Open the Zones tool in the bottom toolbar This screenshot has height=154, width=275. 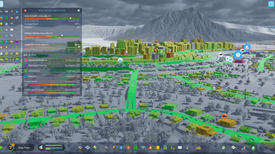tap(80, 148)
